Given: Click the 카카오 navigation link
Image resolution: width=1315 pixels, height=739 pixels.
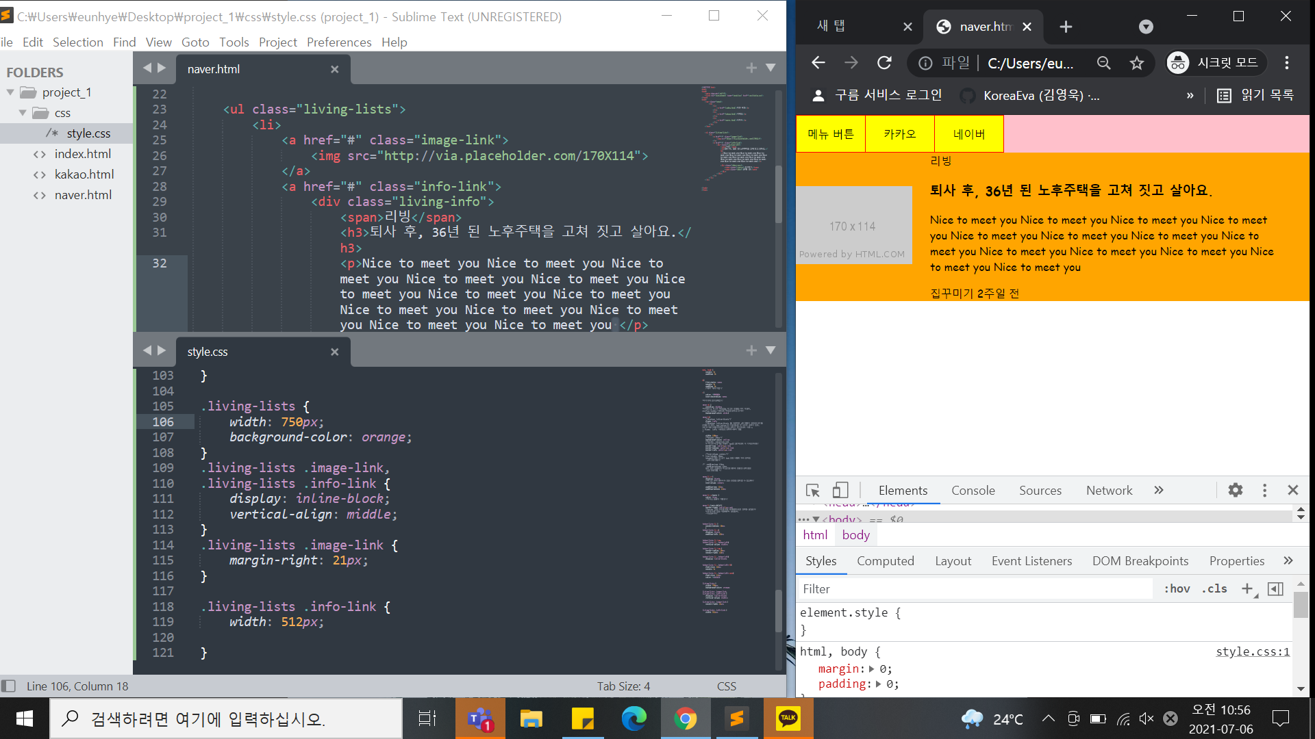Looking at the screenshot, I should tap(899, 134).
